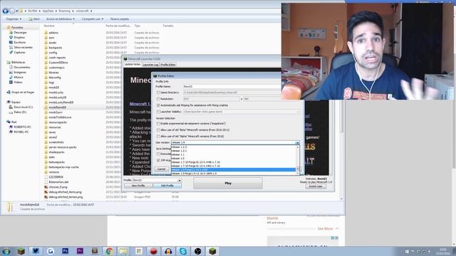456x256 pixels.
Task: Open Escritorio in the Explorer sidebar
Action: click(x=20, y=43)
